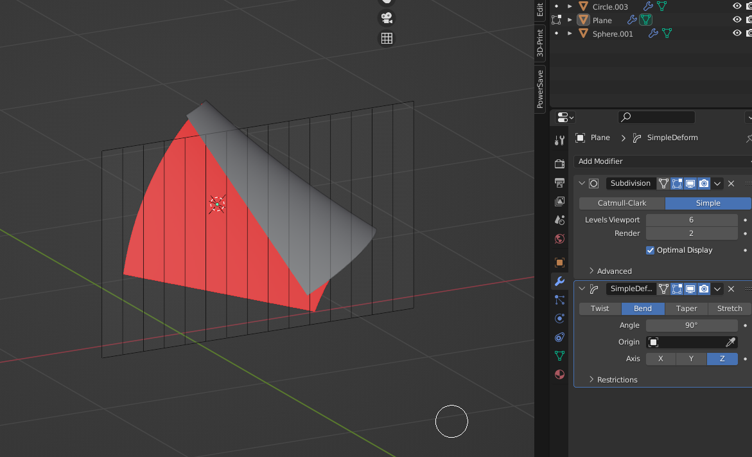Click Circle.003 mesh data icon

click(662, 6)
